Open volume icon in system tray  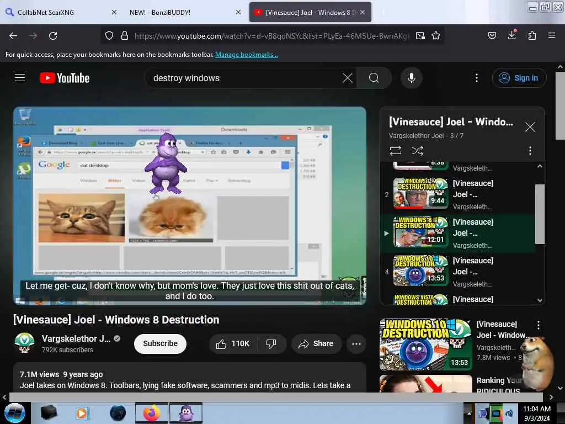(x=509, y=414)
